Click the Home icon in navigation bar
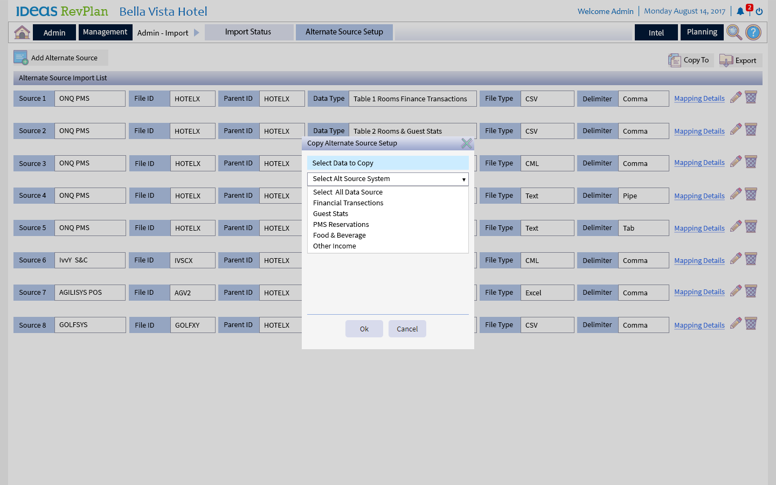 click(x=22, y=32)
